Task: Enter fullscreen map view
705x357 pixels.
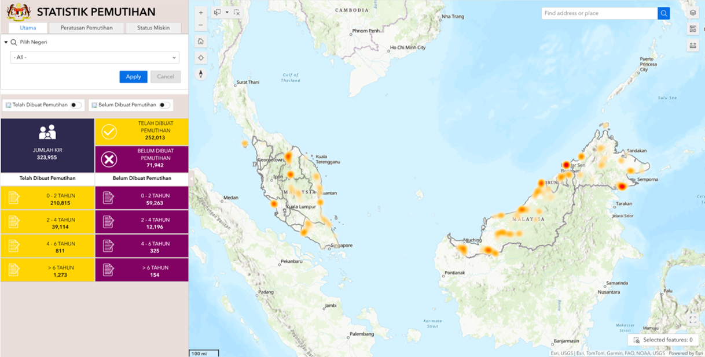Action: [x=693, y=319]
